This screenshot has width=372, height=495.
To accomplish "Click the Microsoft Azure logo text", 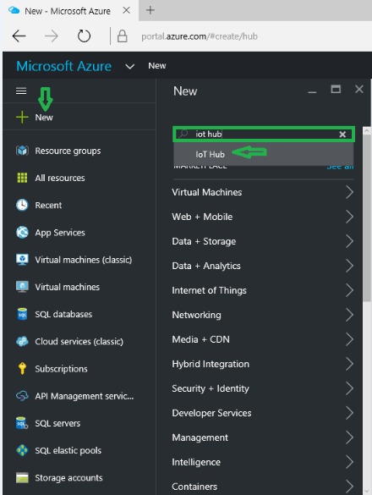I will click(x=63, y=66).
